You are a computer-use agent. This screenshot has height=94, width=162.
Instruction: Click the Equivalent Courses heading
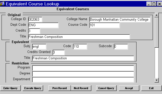[73, 9]
